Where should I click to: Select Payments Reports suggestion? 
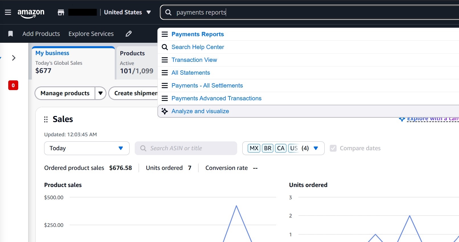tap(308, 34)
